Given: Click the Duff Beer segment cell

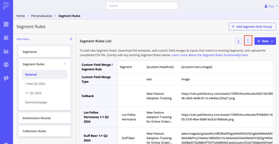Looking at the screenshot, I should pos(128,138).
